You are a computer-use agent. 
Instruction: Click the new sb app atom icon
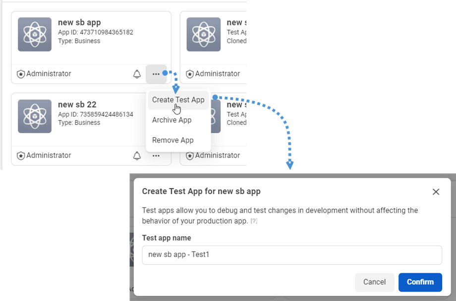35,35
